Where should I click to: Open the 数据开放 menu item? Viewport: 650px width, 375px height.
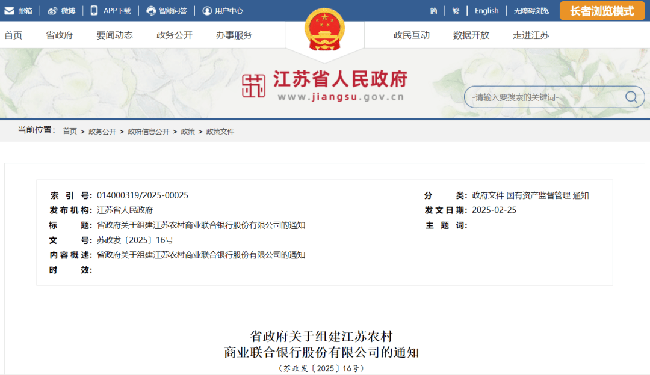(471, 35)
